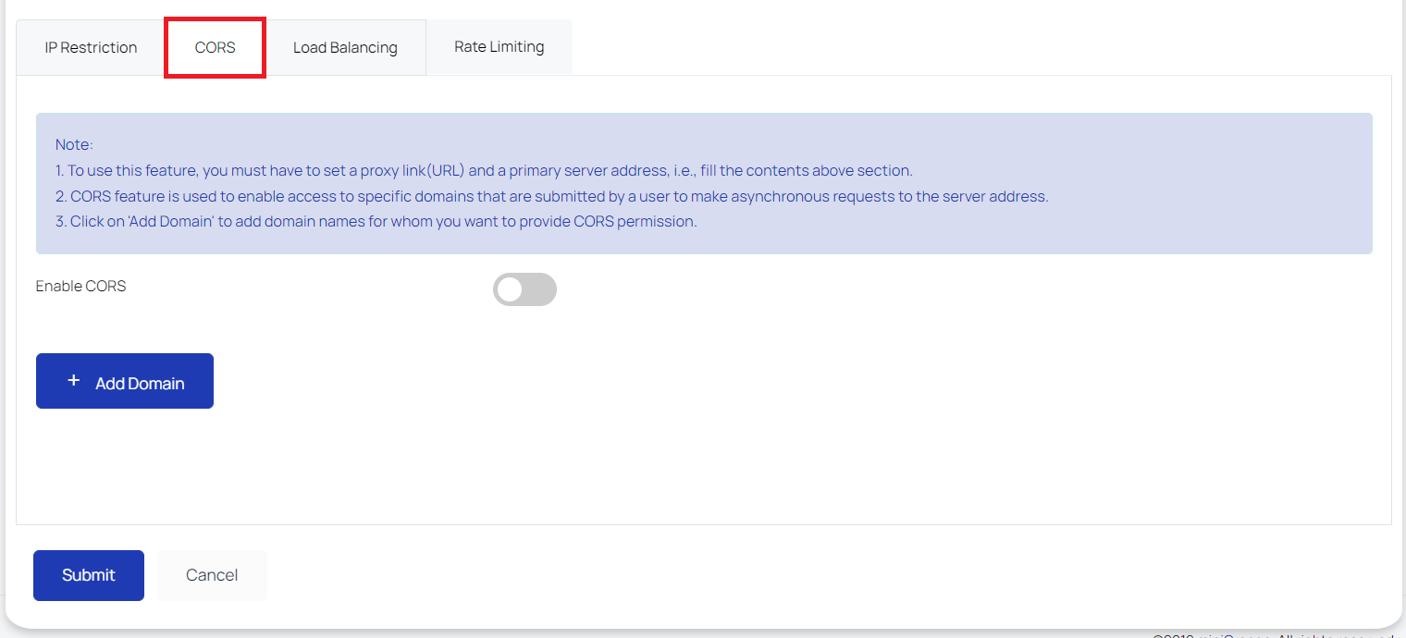This screenshot has width=1406, height=638.
Task: Click the 'Add Domain' instruction in the note
Action: click(x=373, y=221)
